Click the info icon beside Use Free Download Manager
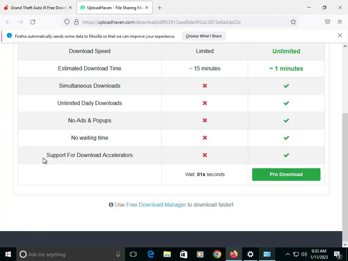The height and width of the screenshot is (261, 348). [111, 205]
